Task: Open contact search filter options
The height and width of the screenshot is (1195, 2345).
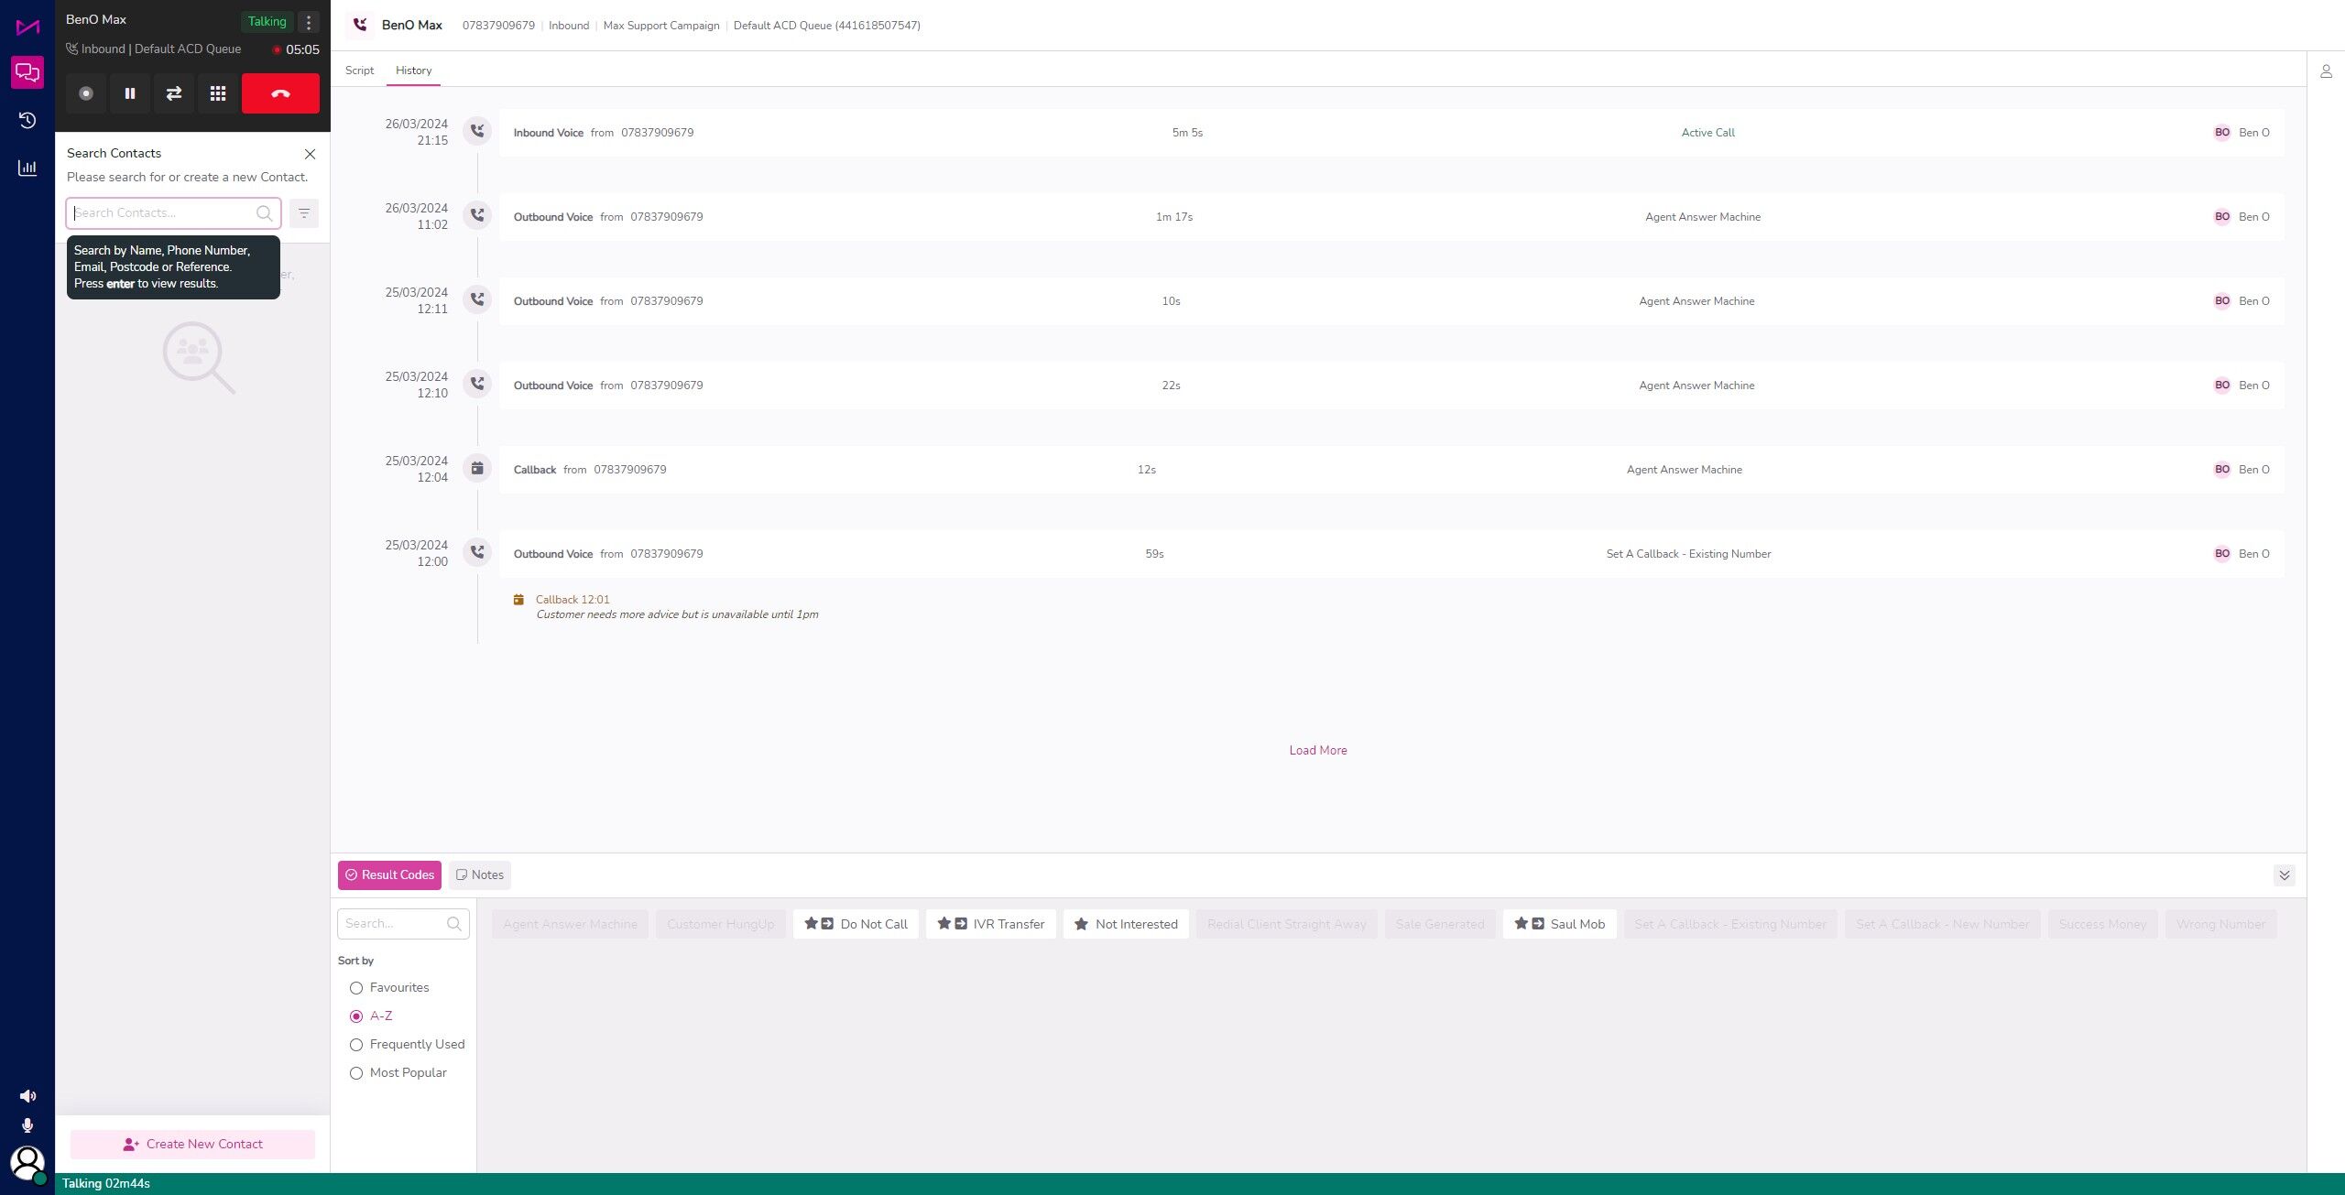Action: coord(304,213)
